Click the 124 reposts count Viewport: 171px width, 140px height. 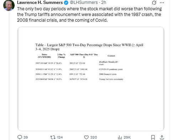(60, 137)
